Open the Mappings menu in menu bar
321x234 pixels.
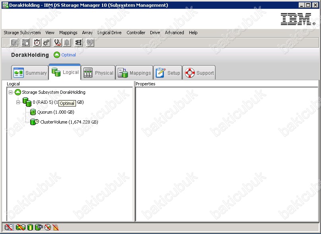(68, 33)
